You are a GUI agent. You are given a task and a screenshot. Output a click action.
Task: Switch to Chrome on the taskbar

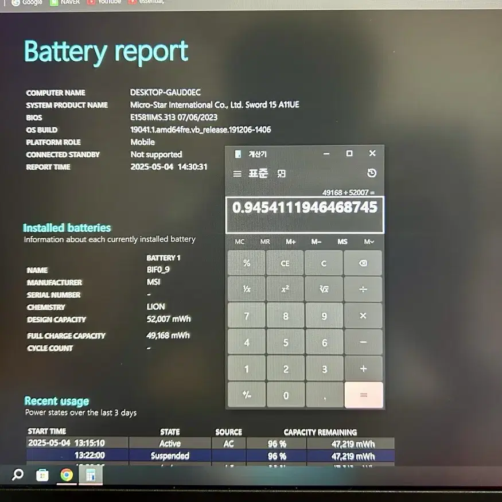pos(67,475)
